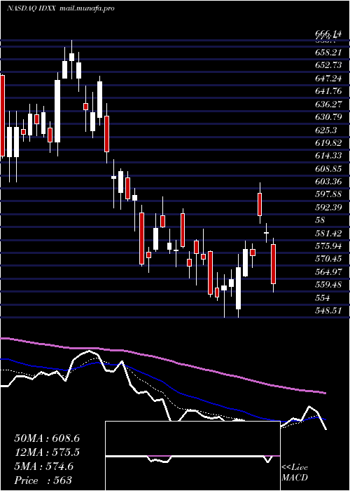
Task: Select the 630.79 price axis label
Action: click(x=328, y=117)
